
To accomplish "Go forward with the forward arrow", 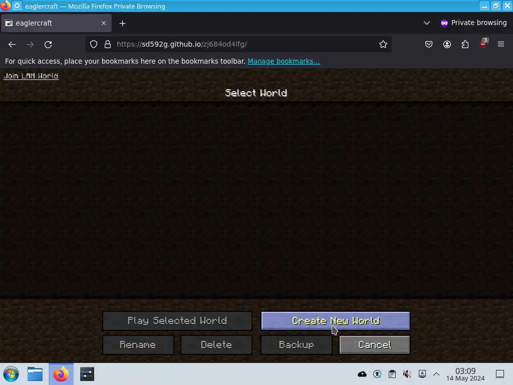I will tap(30, 44).
